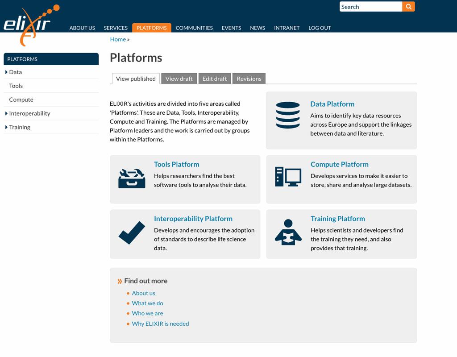Open the Interoperability Platform heading link

pos(193,219)
